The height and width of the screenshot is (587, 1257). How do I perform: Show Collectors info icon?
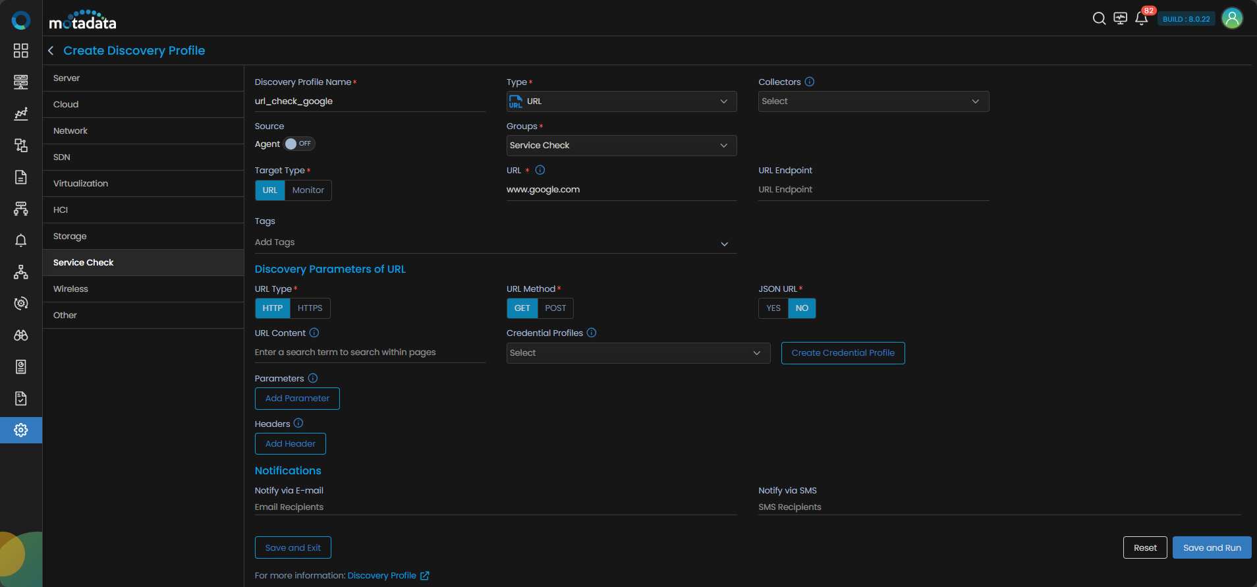pyautogui.click(x=810, y=82)
